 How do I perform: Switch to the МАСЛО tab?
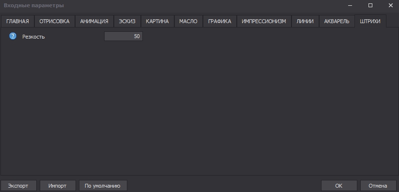tap(188, 21)
